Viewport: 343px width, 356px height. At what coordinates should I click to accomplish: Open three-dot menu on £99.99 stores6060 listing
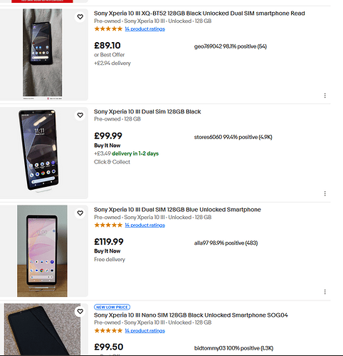pos(324,193)
